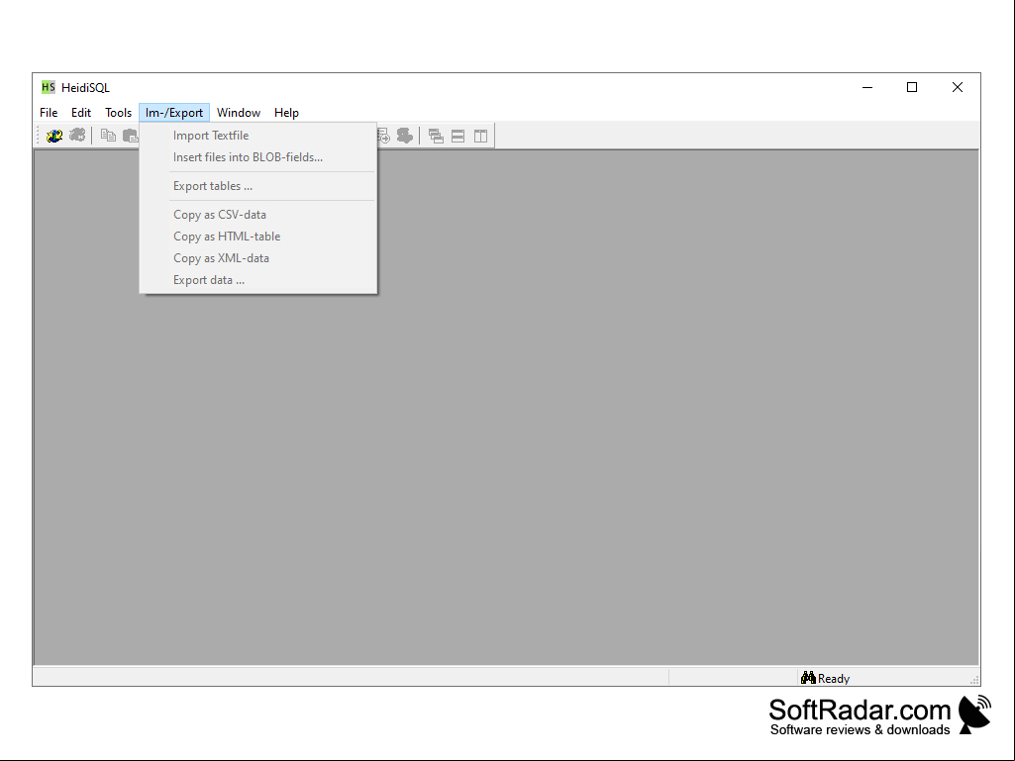The width and height of the screenshot is (1015, 761).
Task: Select Copy as CSV-data
Action: pos(258,214)
